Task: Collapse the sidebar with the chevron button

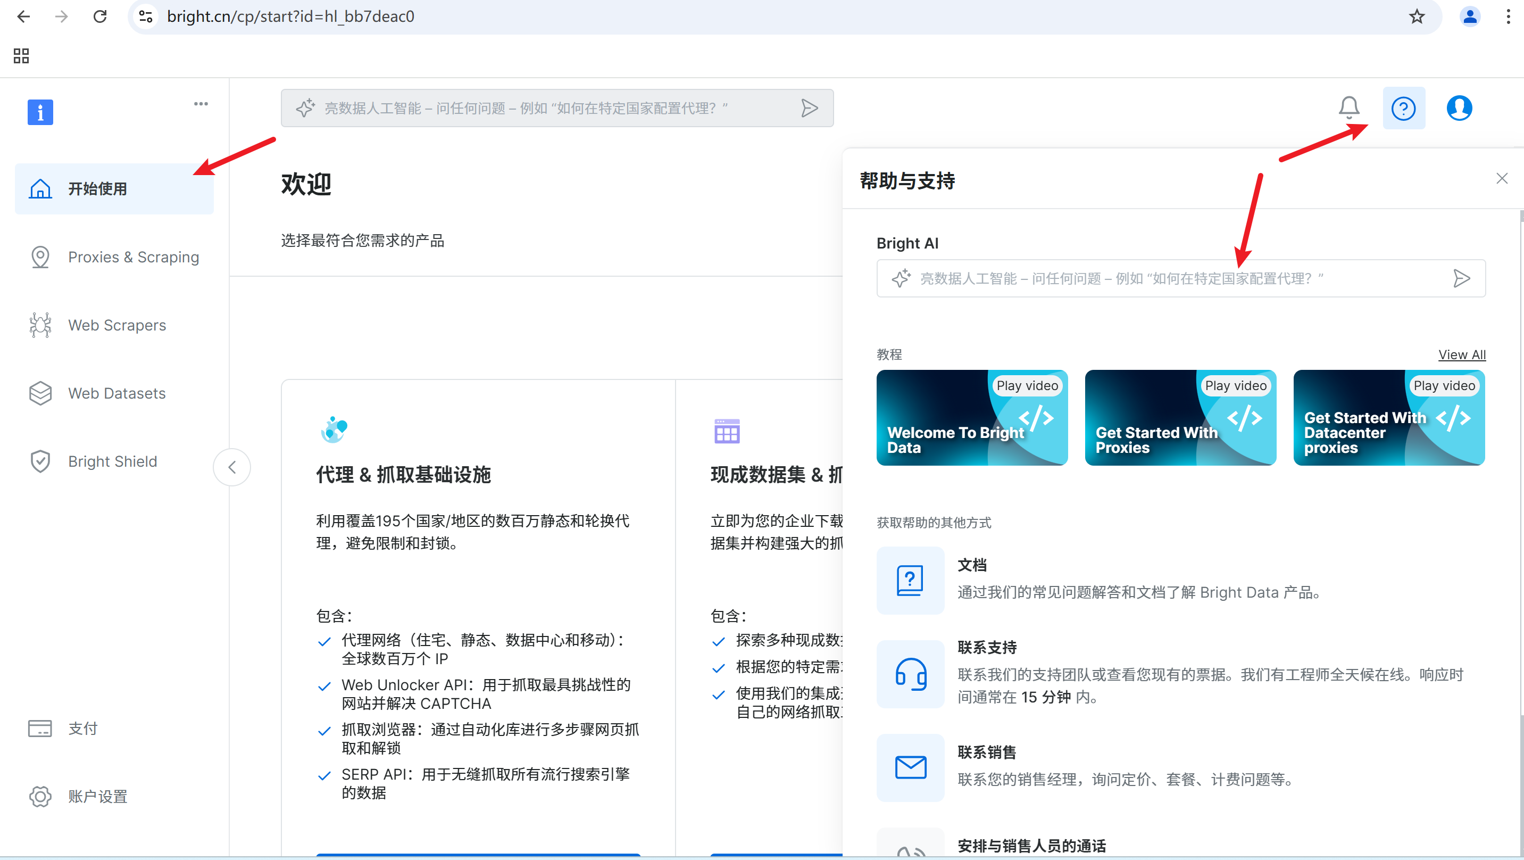Action: pos(232,467)
